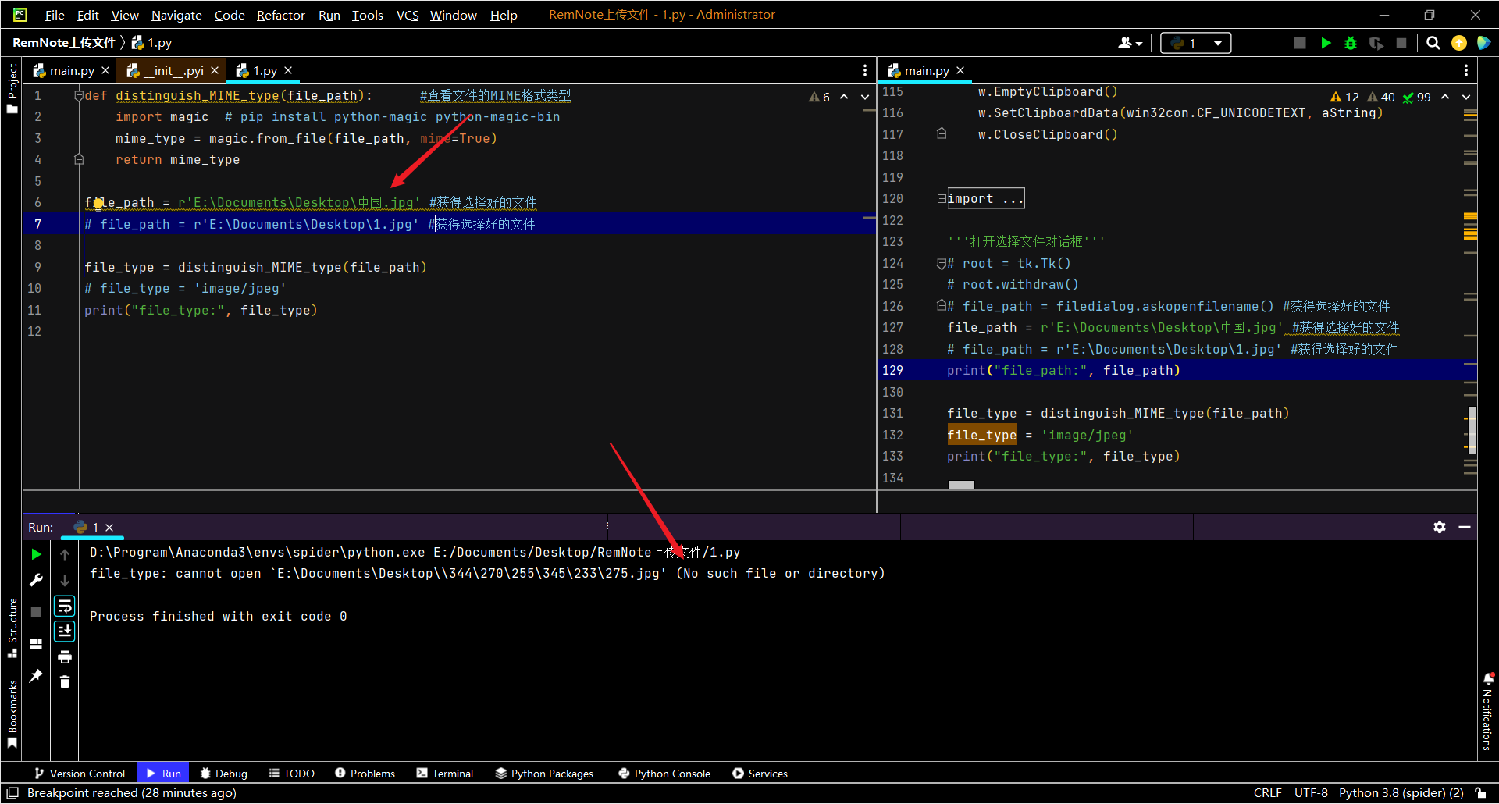
Task: Run the current configuration with green play button
Action: click(1326, 44)
